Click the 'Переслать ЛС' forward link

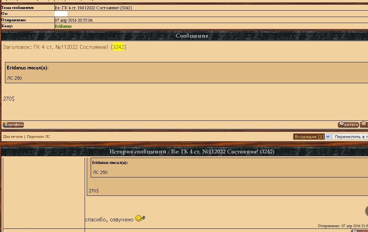pyautogui.click(x=38, y=137)
